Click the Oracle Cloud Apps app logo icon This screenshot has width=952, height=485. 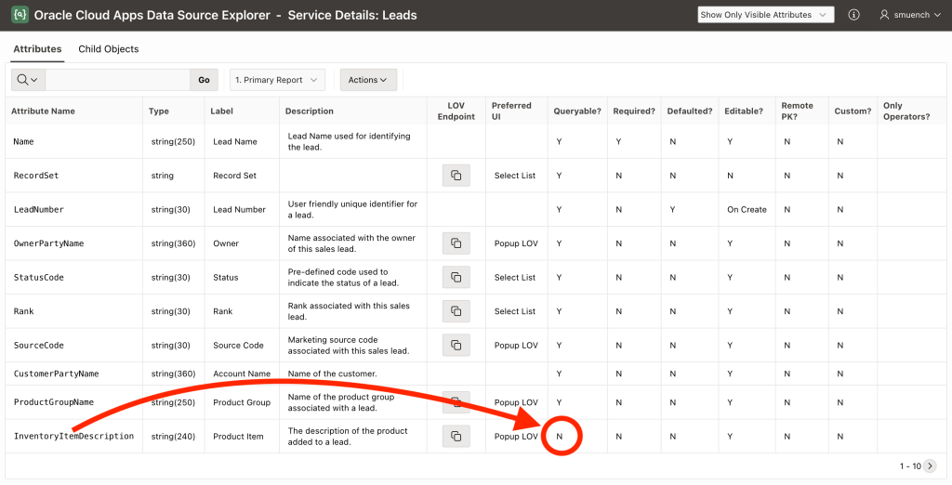[x=19, y=15]
